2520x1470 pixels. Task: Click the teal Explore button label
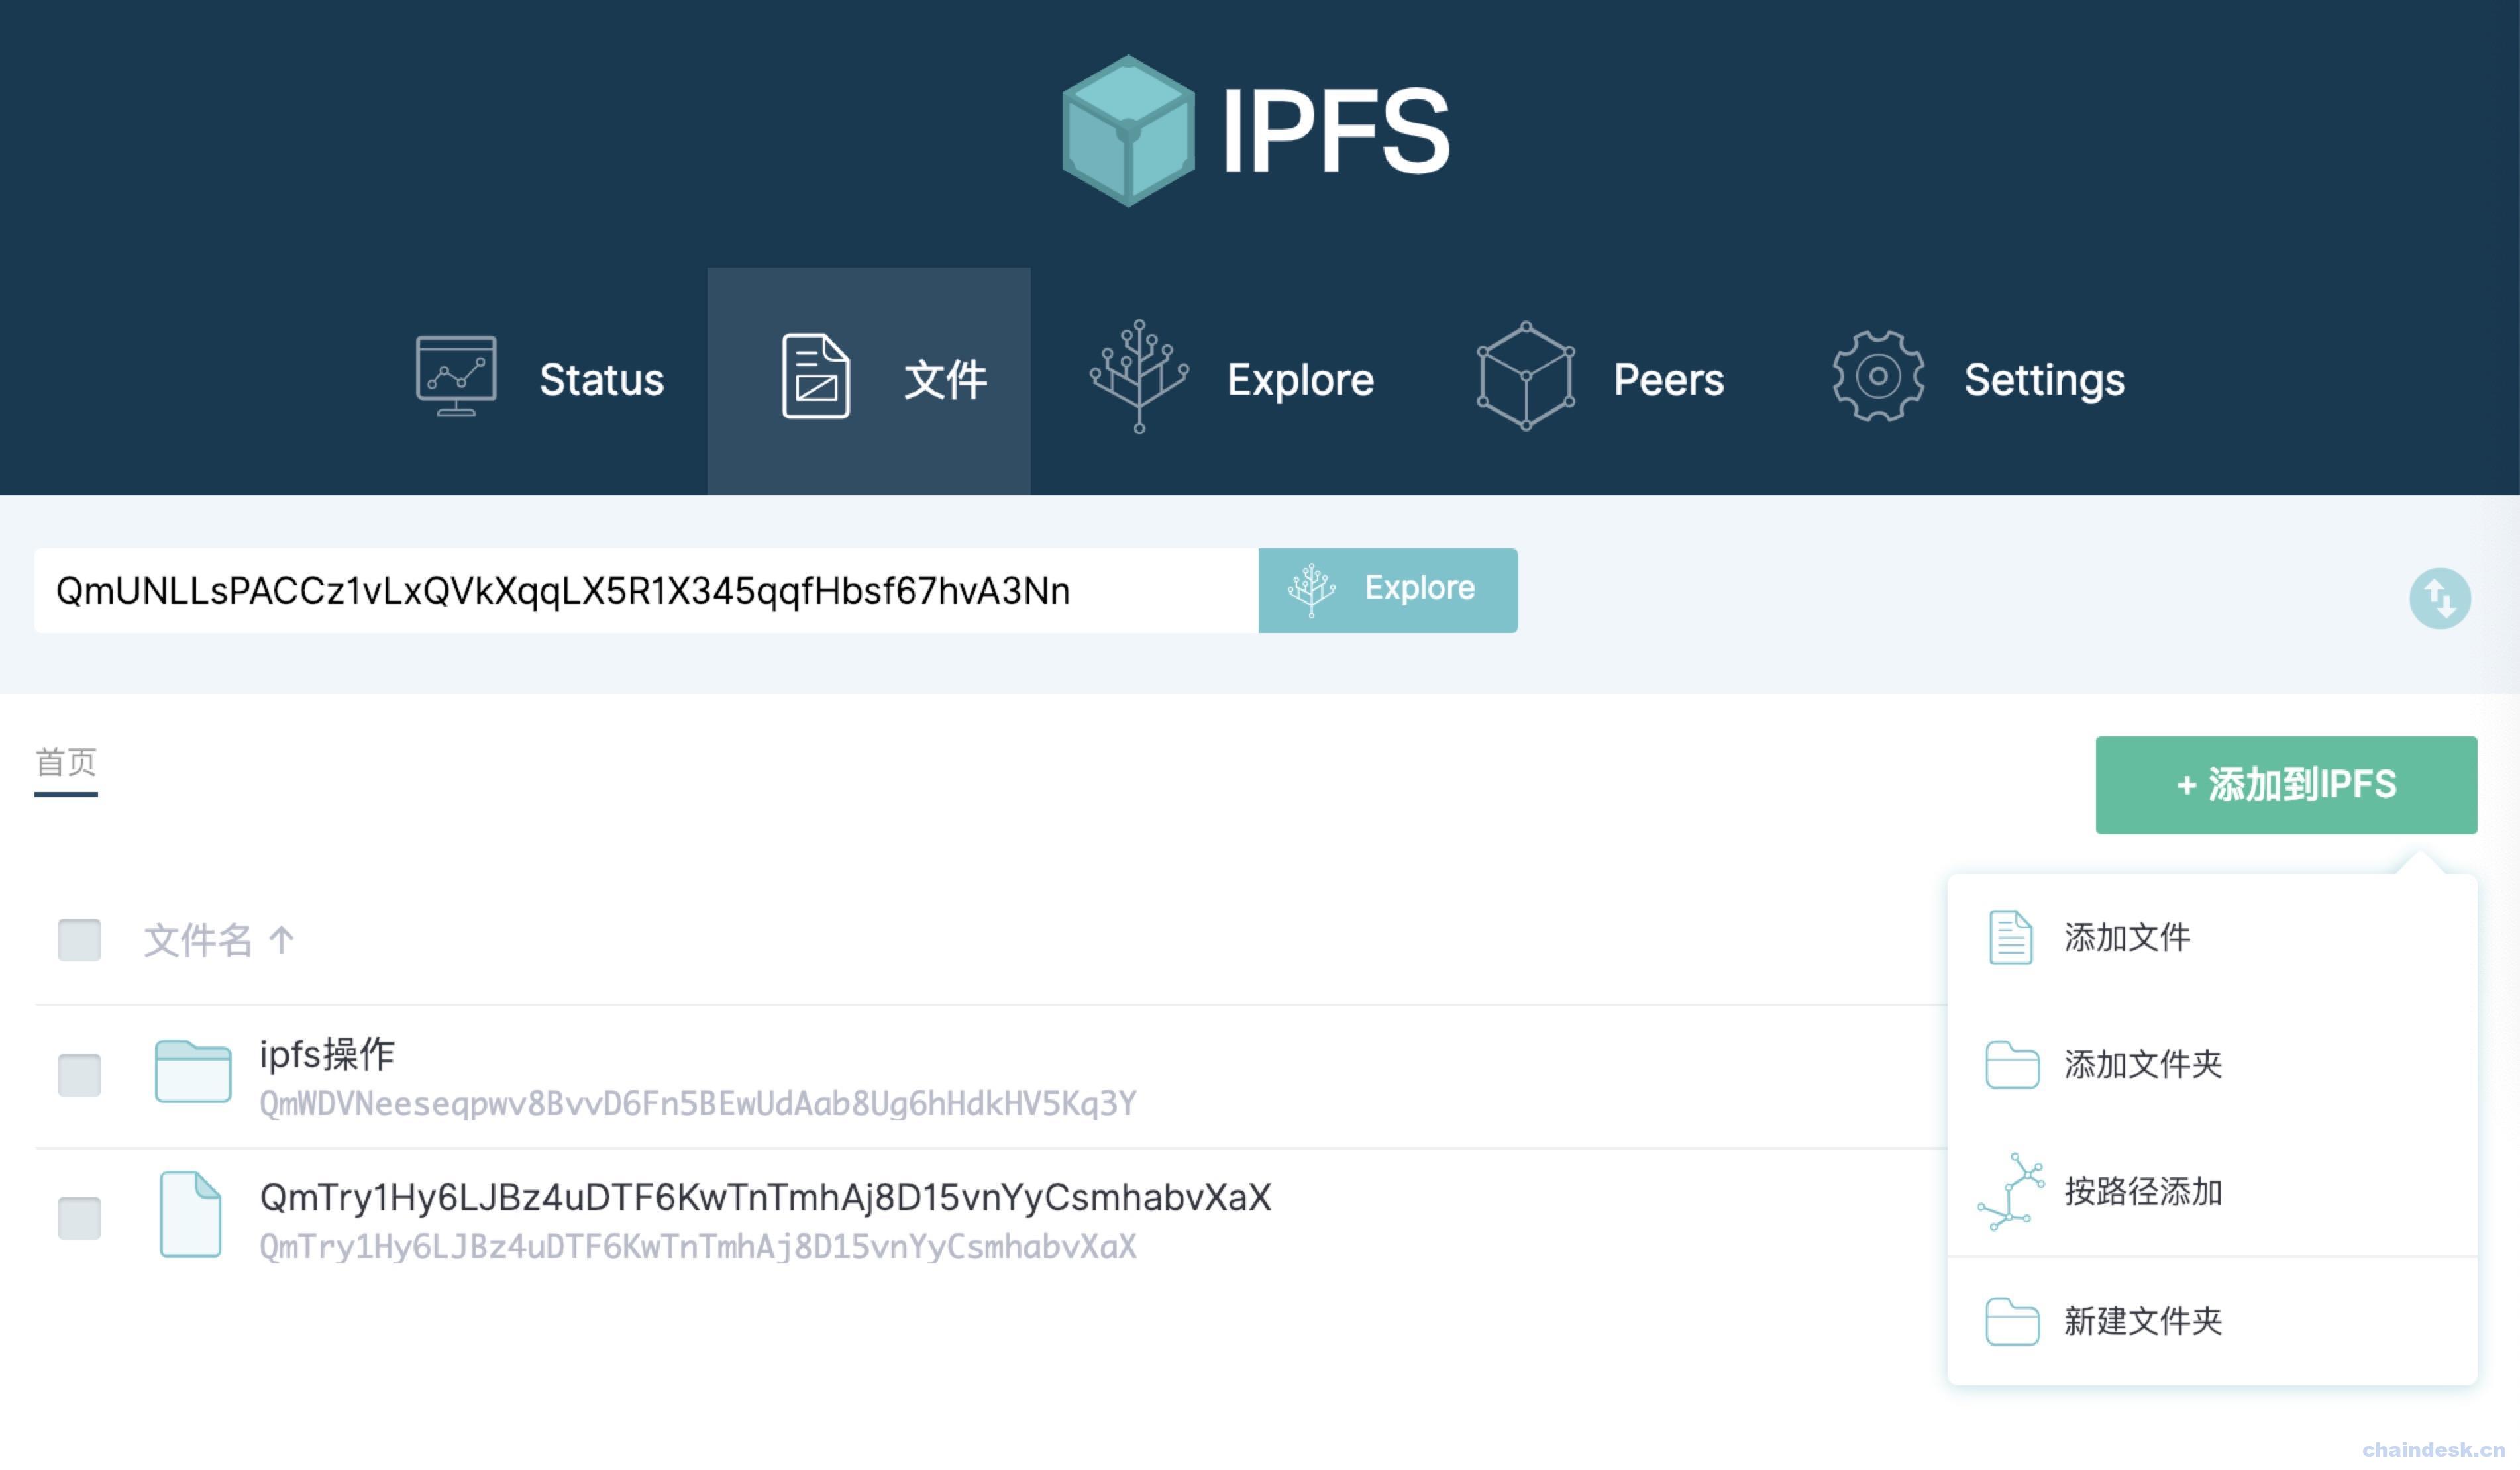point(1420,587)
